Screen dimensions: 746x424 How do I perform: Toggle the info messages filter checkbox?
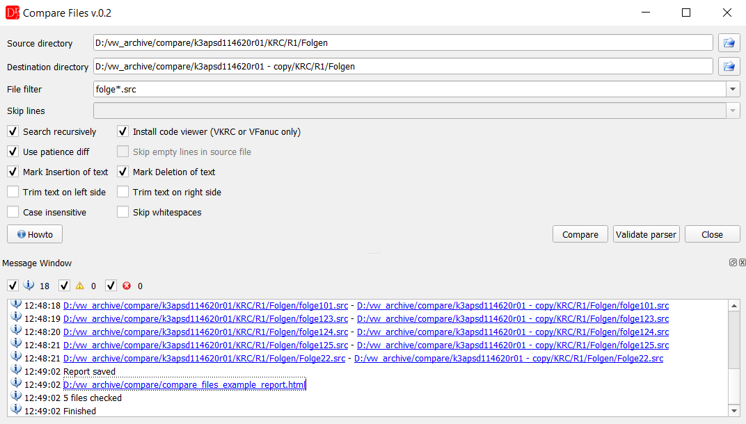click(x=13, y=286)
